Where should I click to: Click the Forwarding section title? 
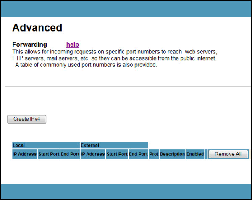tap(29, 45)
